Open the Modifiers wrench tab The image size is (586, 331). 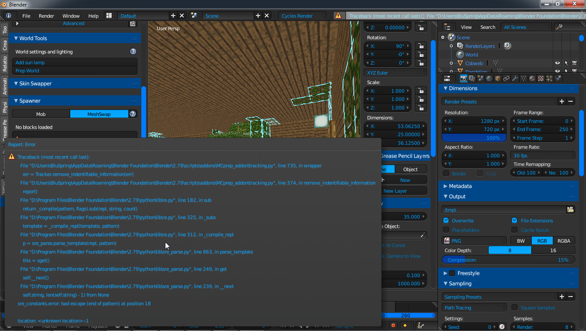point(515,78)
